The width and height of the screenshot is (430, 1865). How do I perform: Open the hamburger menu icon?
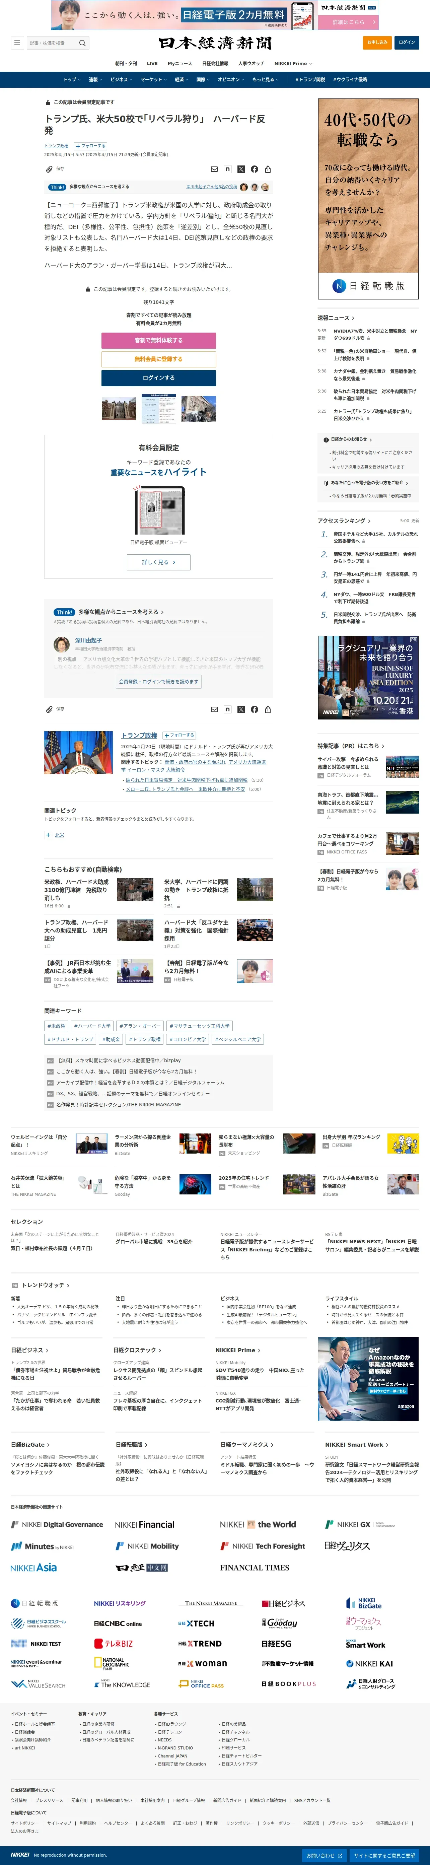click(x=17, y=43)
